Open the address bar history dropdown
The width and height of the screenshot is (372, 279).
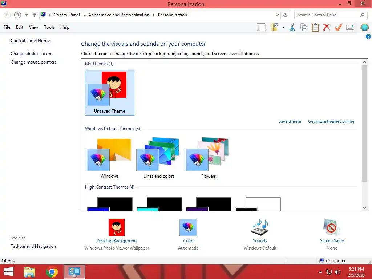coord(277,15)
